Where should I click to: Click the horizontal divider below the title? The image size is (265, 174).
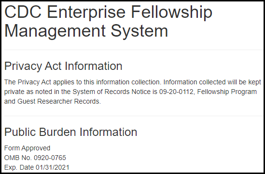(x=134, y=50)
